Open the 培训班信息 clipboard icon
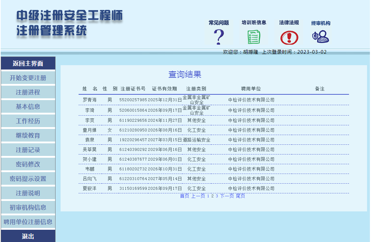Image resolution: width=371 pixels, height=242 pixels. pos(253,36)
